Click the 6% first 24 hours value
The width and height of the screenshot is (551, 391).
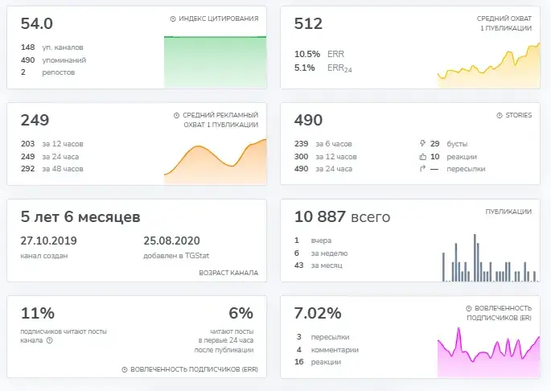click(x=241, y=313)
